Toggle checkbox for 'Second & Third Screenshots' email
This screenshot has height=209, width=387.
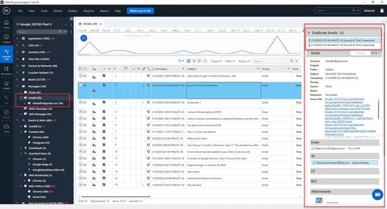pyautogui.click(x=104, y=85)
